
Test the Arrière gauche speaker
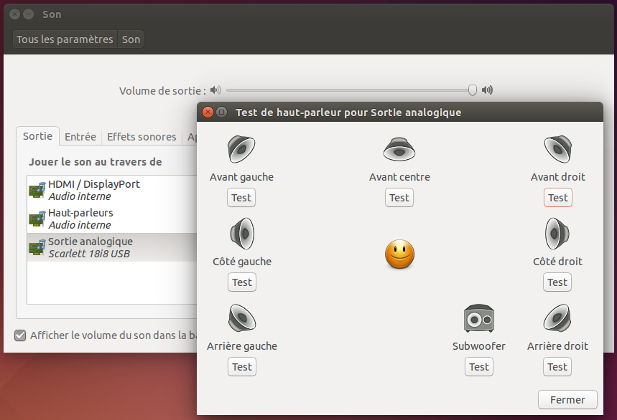[x=242, y=367]
